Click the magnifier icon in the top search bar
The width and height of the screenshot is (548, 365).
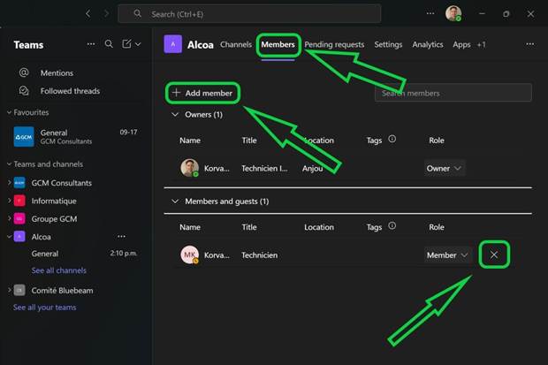[x=138, y=13]
